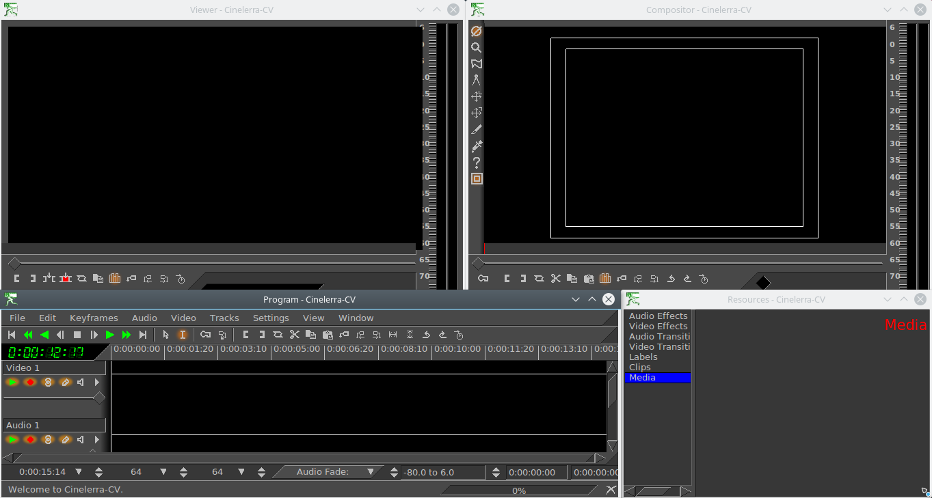Select the crop knife tool in Compositor
The width and height of the screenshot is (932, 498).
click(x=477, y=130)
